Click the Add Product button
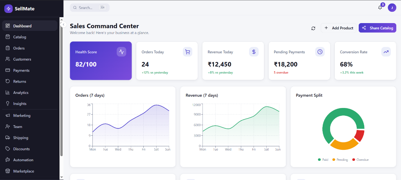This screenshot has height=180, width=401. click(339, 28)
